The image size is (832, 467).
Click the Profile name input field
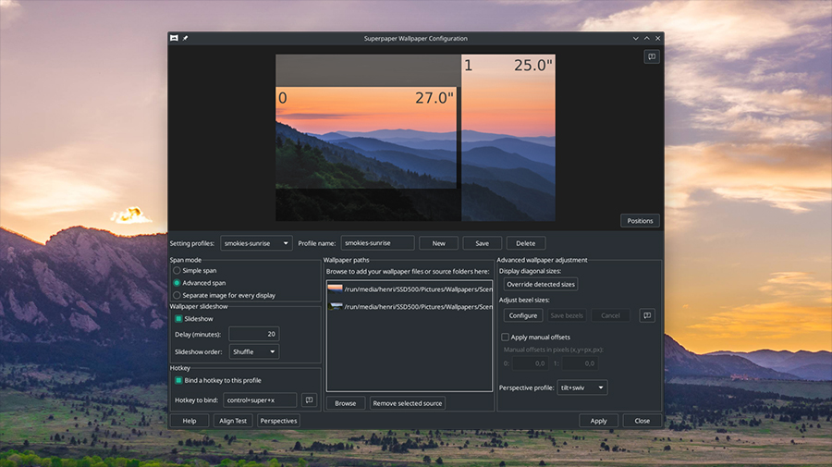pos(378,242)
